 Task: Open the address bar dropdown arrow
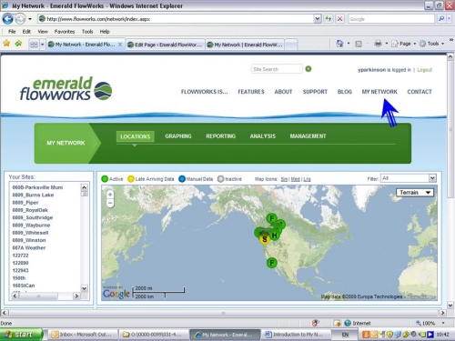(317, 19)
